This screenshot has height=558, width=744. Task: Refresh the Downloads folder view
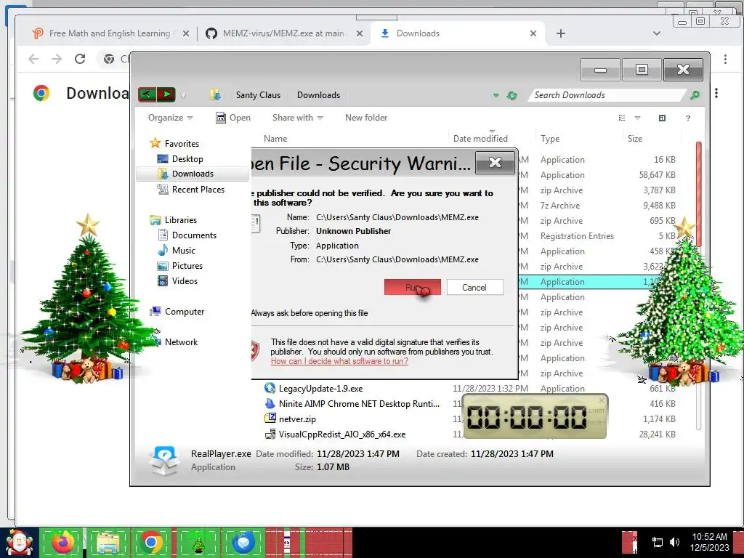pos(511,95)
